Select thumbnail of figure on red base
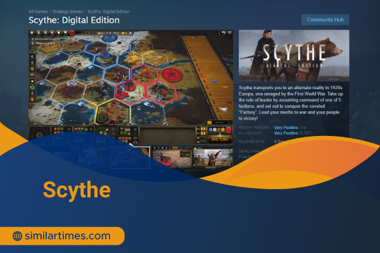The width and height of the screenshot is (380, 253). [172, 157]
